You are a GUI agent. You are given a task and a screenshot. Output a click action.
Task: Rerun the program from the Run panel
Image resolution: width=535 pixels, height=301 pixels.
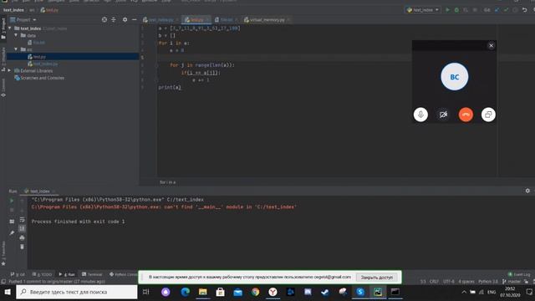(12, 201)
